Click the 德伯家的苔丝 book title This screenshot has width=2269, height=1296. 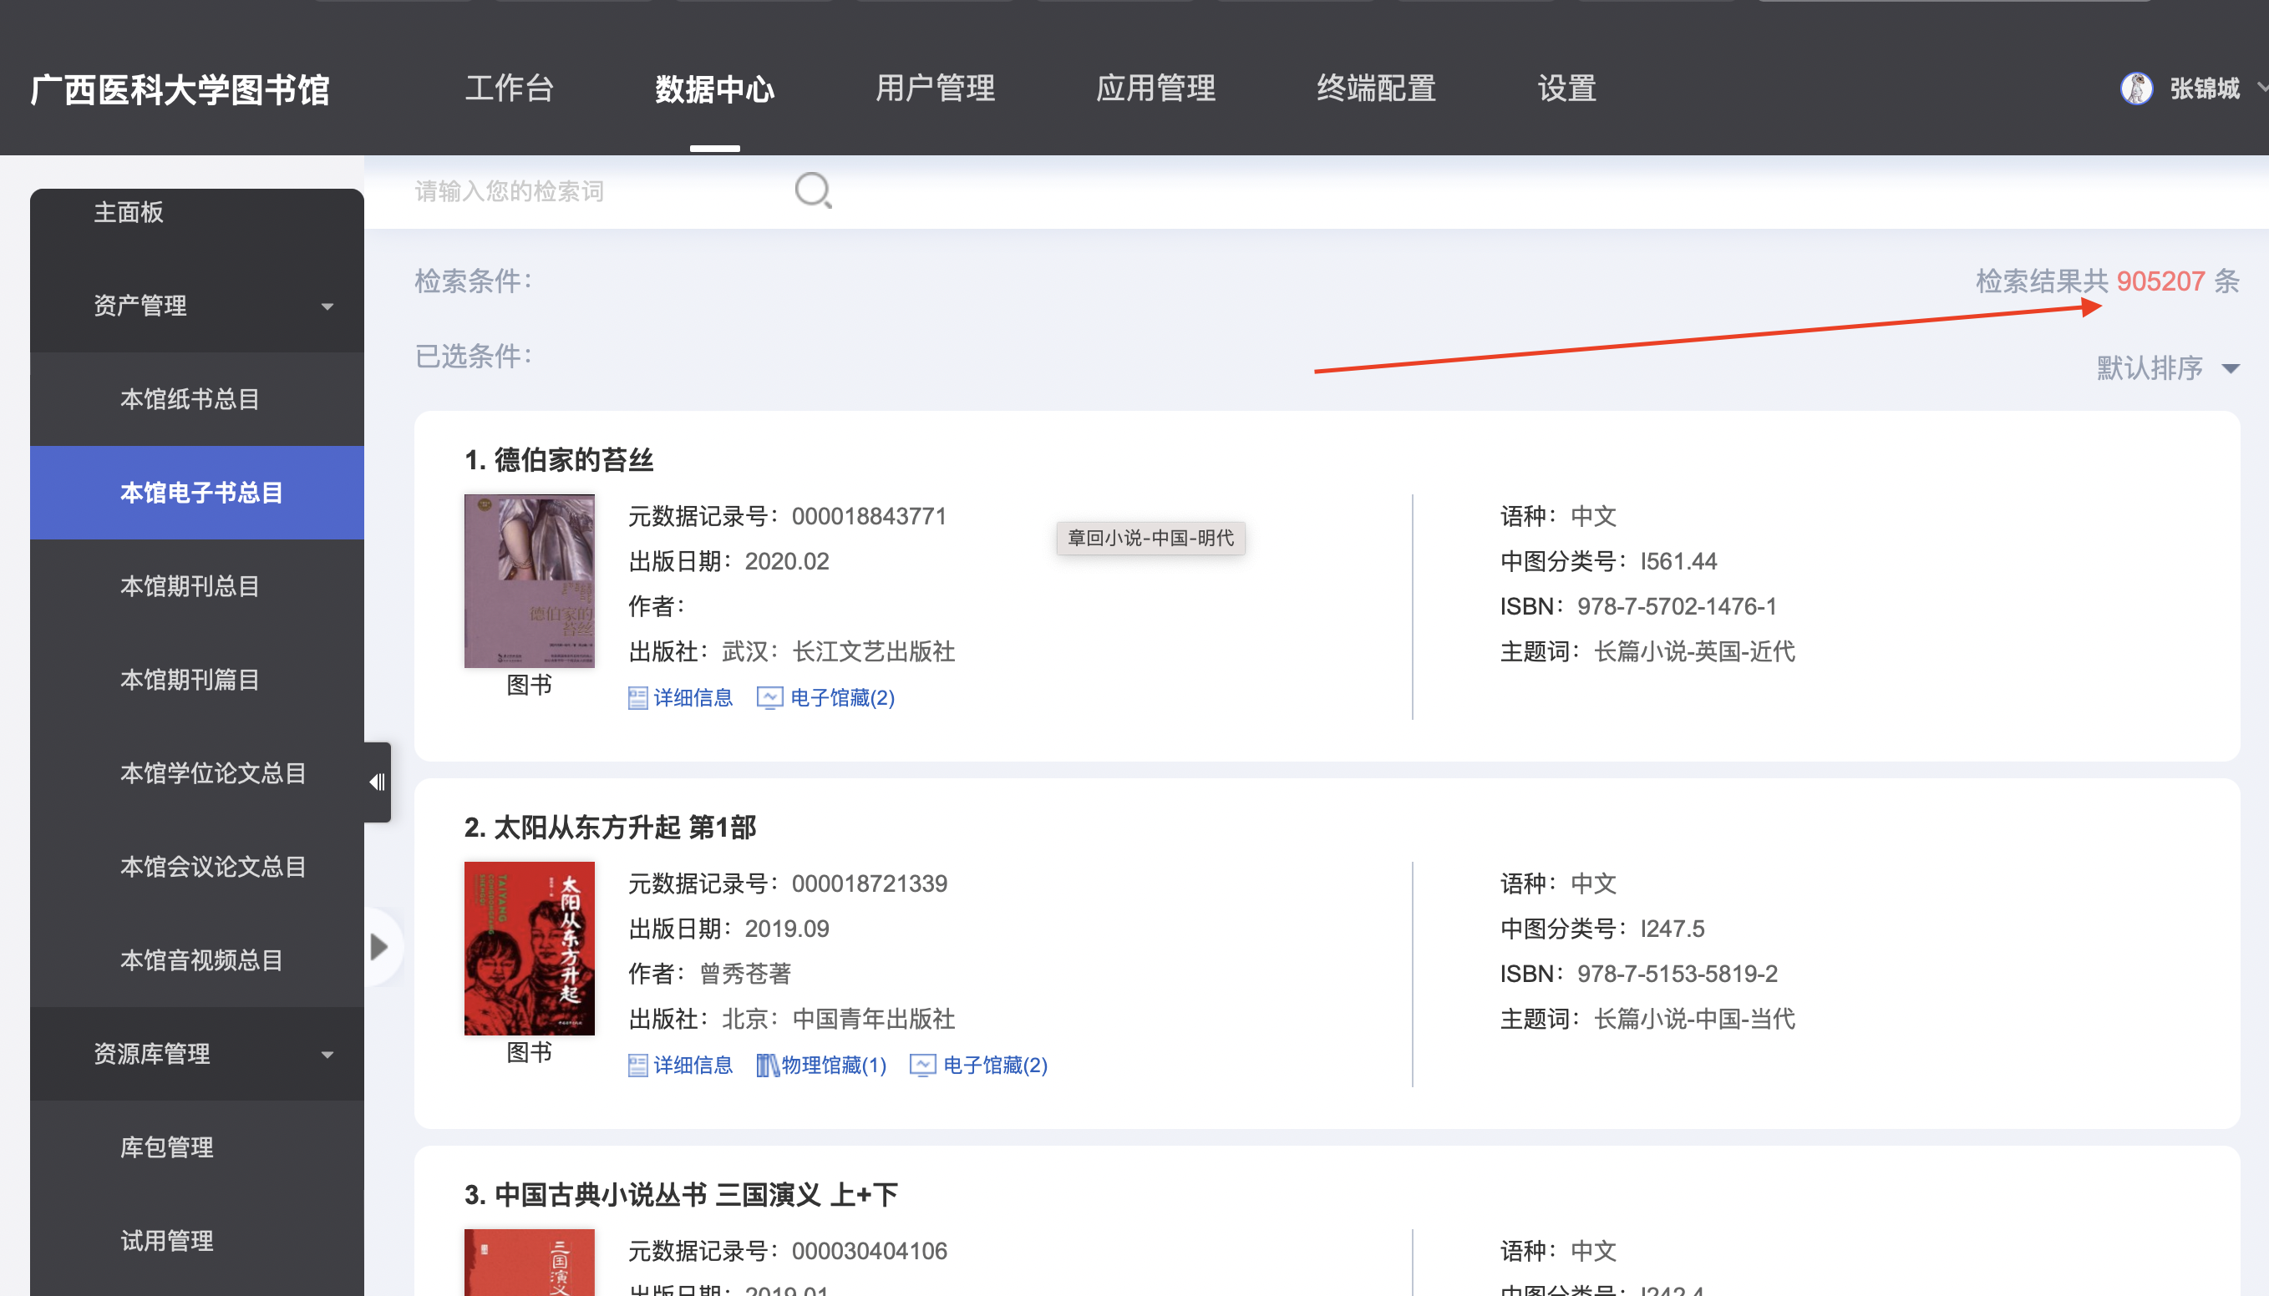coord(573,459)
